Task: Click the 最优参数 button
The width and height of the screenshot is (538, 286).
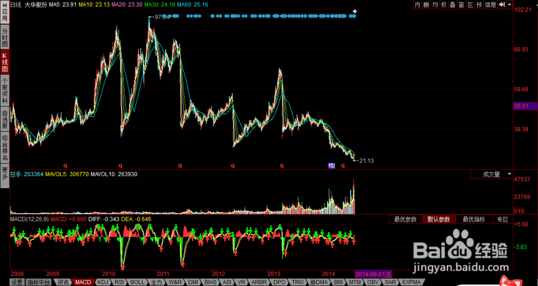Action: pyautogui.click(x=406, y=219)
